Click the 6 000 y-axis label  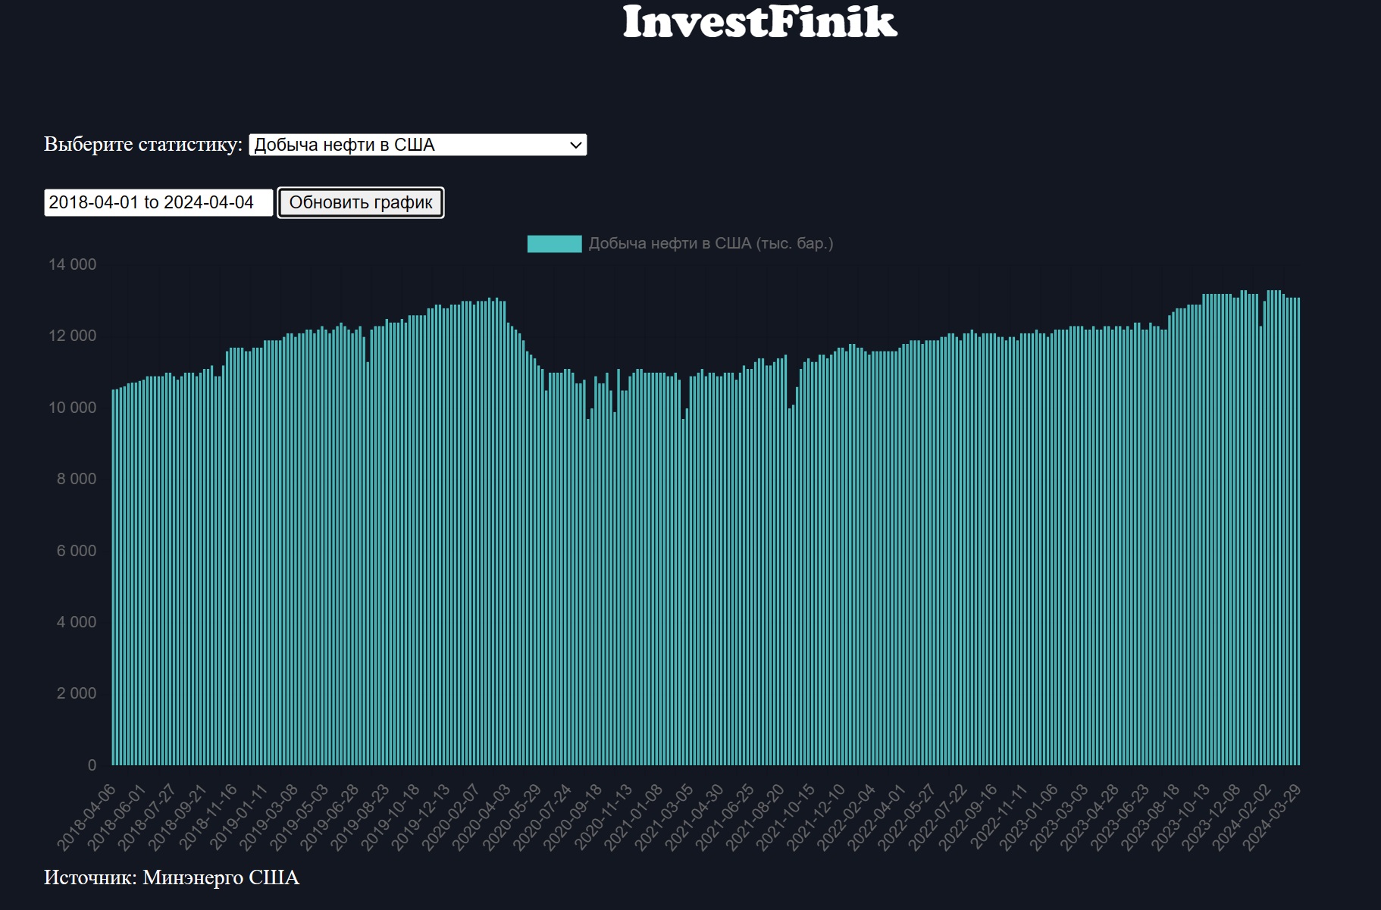pyautogui.click(x=77, y=551)
